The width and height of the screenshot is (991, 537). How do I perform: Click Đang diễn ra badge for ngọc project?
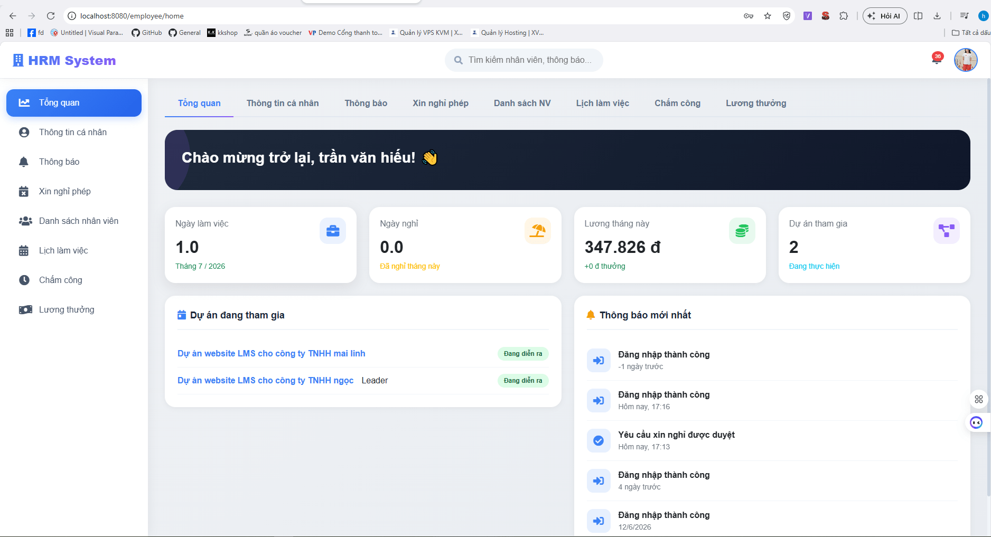(x=523, y=381)
